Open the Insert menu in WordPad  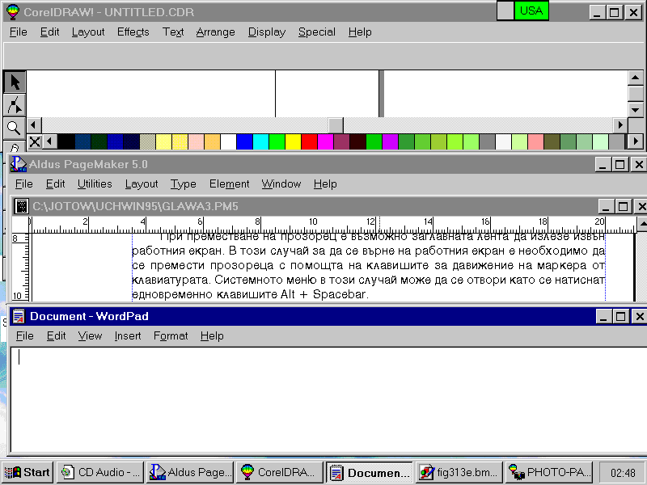point(128,336)
